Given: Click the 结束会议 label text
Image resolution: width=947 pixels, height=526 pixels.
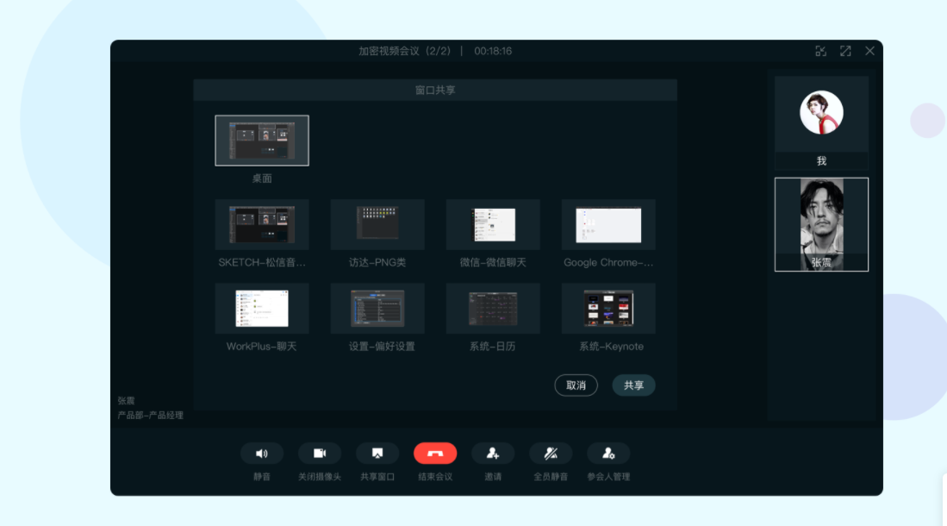Looking at the screenshot, I should (435, 477).
